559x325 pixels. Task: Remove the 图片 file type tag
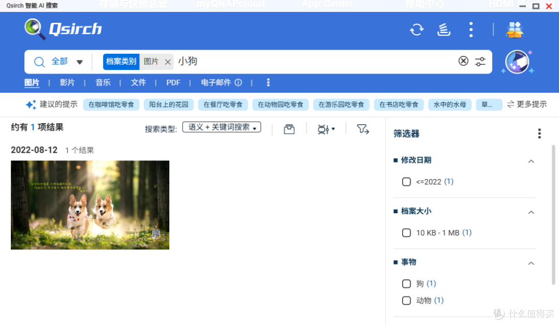pos(168,62)
